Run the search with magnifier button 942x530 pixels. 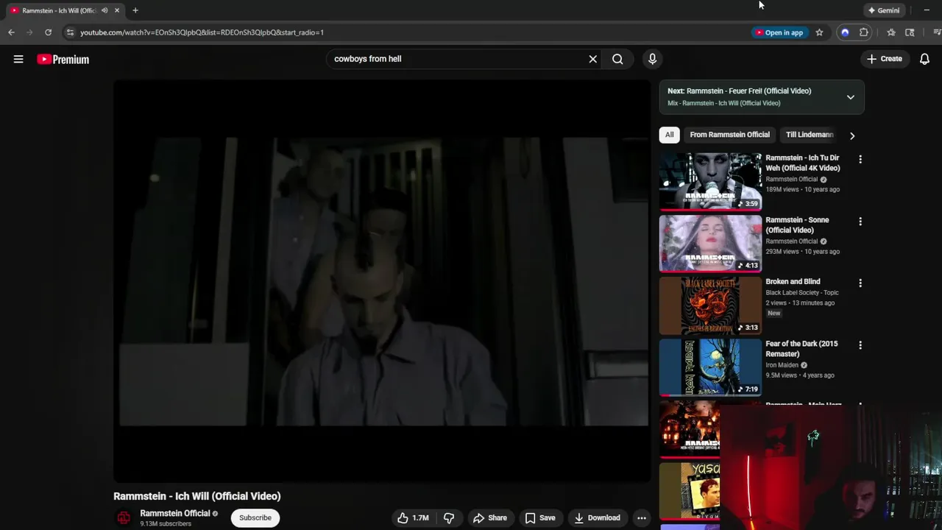[617, 59]
